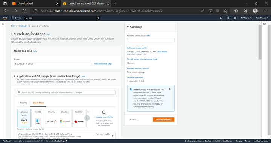Screen dimensions: 271x143
Task: Open the Instances breadcrumb link
Action: pos(23,26)
